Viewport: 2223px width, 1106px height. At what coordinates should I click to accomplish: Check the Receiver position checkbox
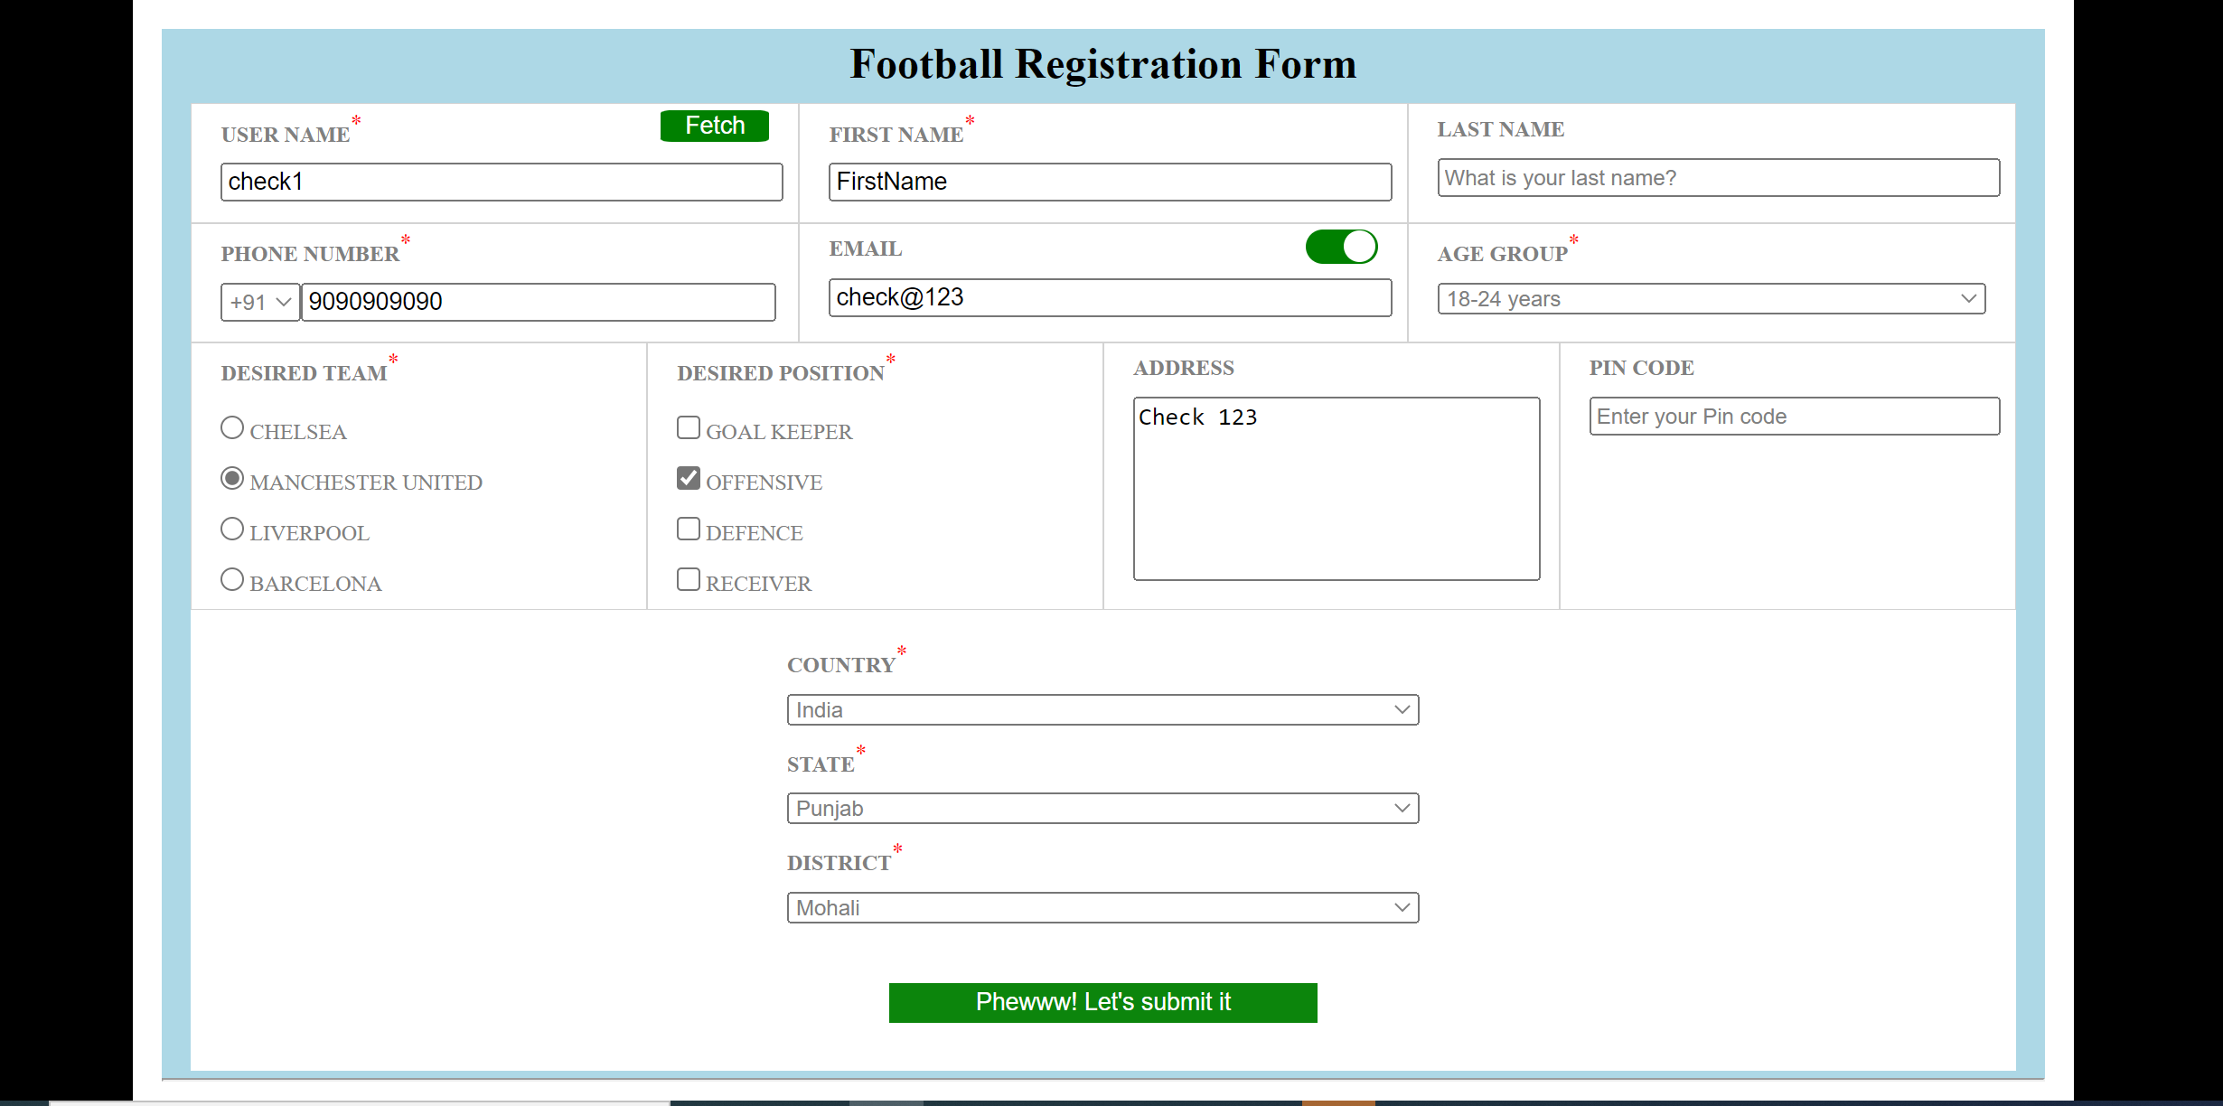[688, 578]
